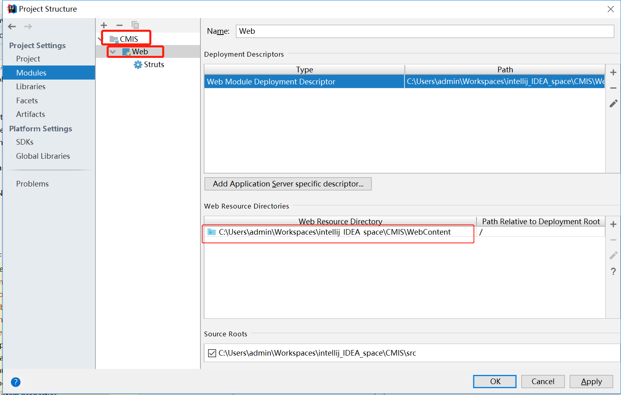Viewport: 621px width, 395px height.
Task: Click the deployment root path '/' cell
Action: point(541,232)
